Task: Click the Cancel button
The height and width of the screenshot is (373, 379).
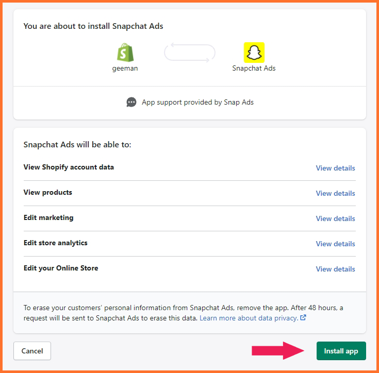Action: click(x=32, y=351)
